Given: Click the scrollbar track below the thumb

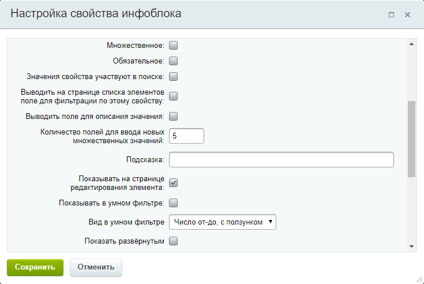Looking at the screenshot, I should (x=411, y=210).
